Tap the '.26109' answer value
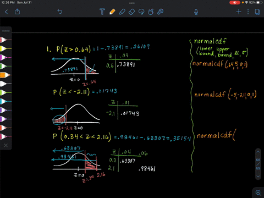 [140, 47]
